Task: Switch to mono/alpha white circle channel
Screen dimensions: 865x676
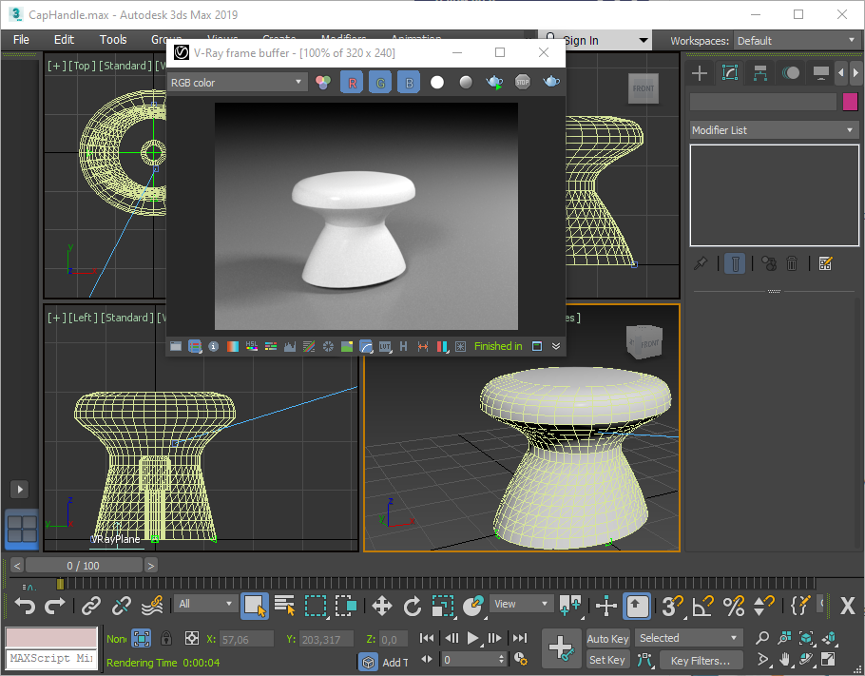Action: click(x=437, y=83)
